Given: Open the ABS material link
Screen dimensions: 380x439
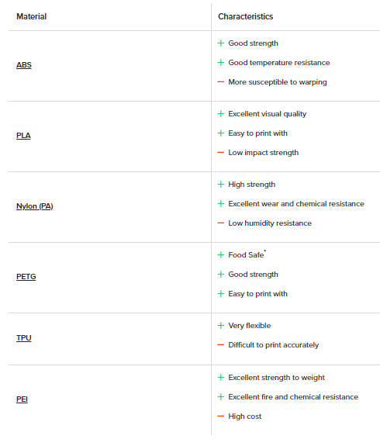Looking at the screenshot, I should [x=24, y=65].
